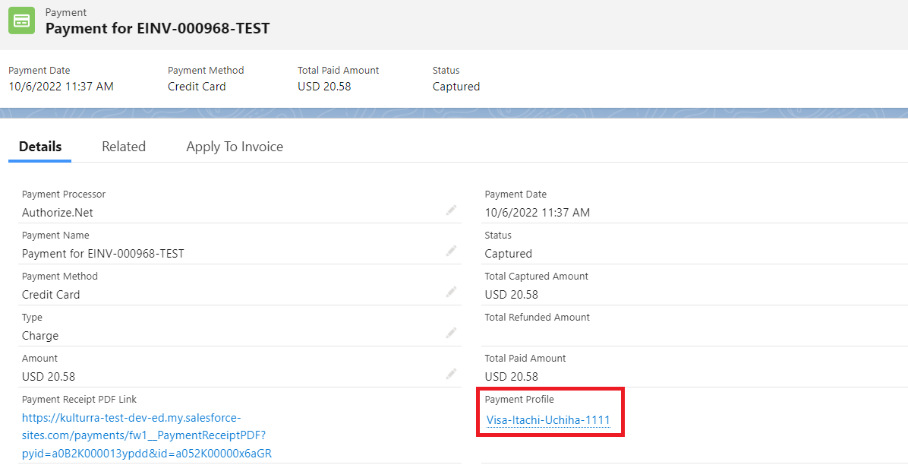Open the Visa-Itachi-Uchiha-1111 payment profile link
Image resolution: width=908 pixels, height=465 pixels.
pyautogui.click(x=548, y=420)
